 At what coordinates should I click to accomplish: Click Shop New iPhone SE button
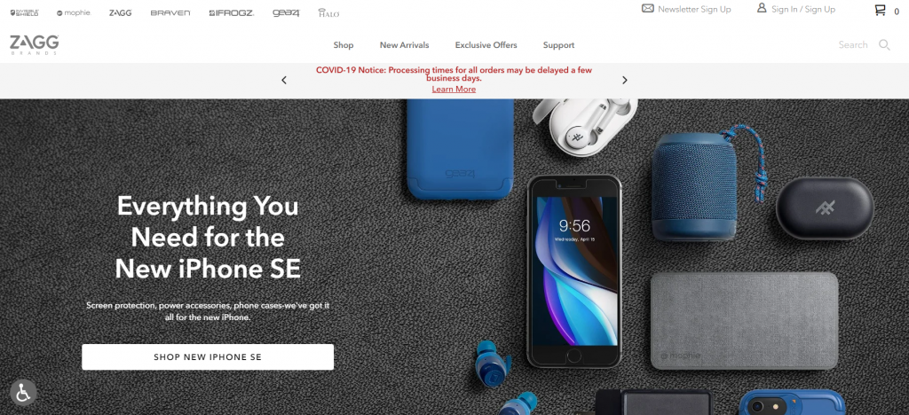208,357
